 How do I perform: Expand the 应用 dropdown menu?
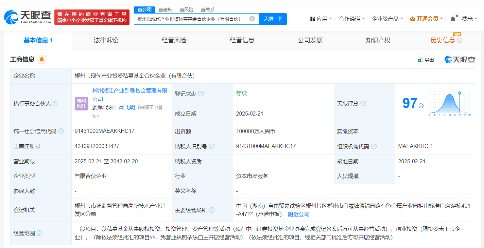coord(321,19)
